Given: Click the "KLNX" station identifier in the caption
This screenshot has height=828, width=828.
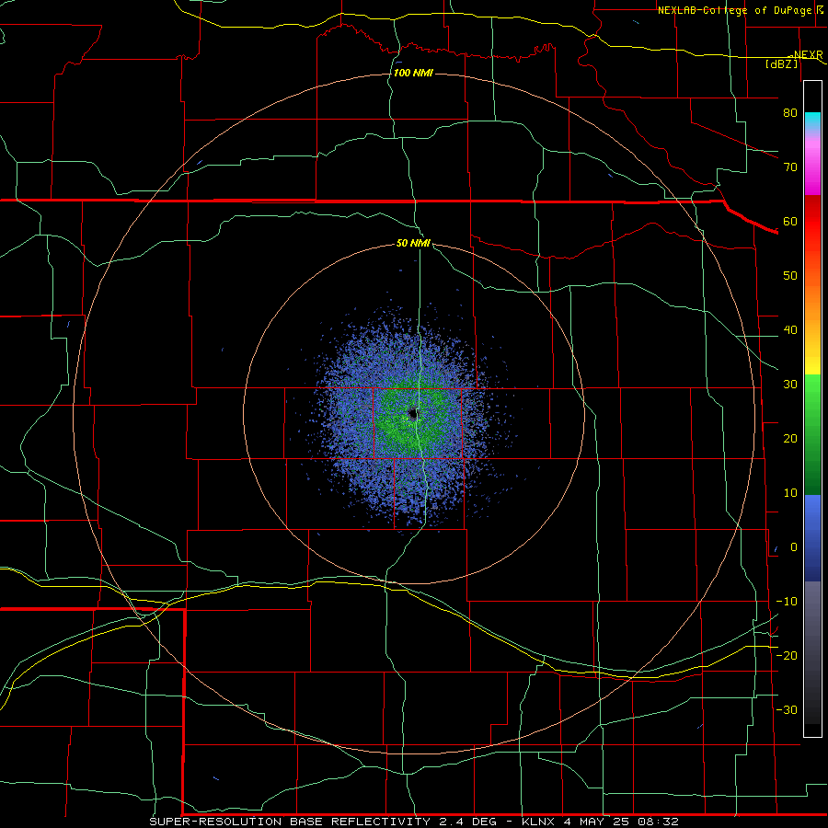Looking at the screenshot, I should pos(539,822).
